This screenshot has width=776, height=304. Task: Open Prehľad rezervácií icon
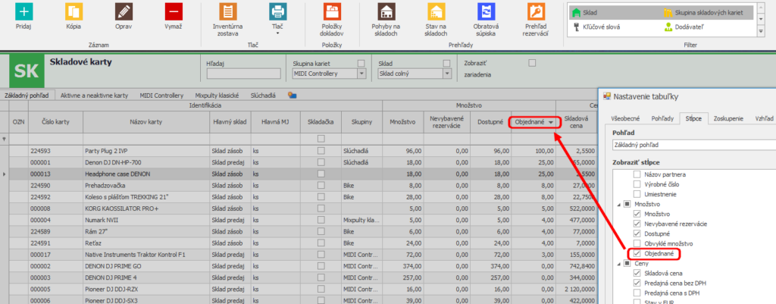(x=536, y=11)
